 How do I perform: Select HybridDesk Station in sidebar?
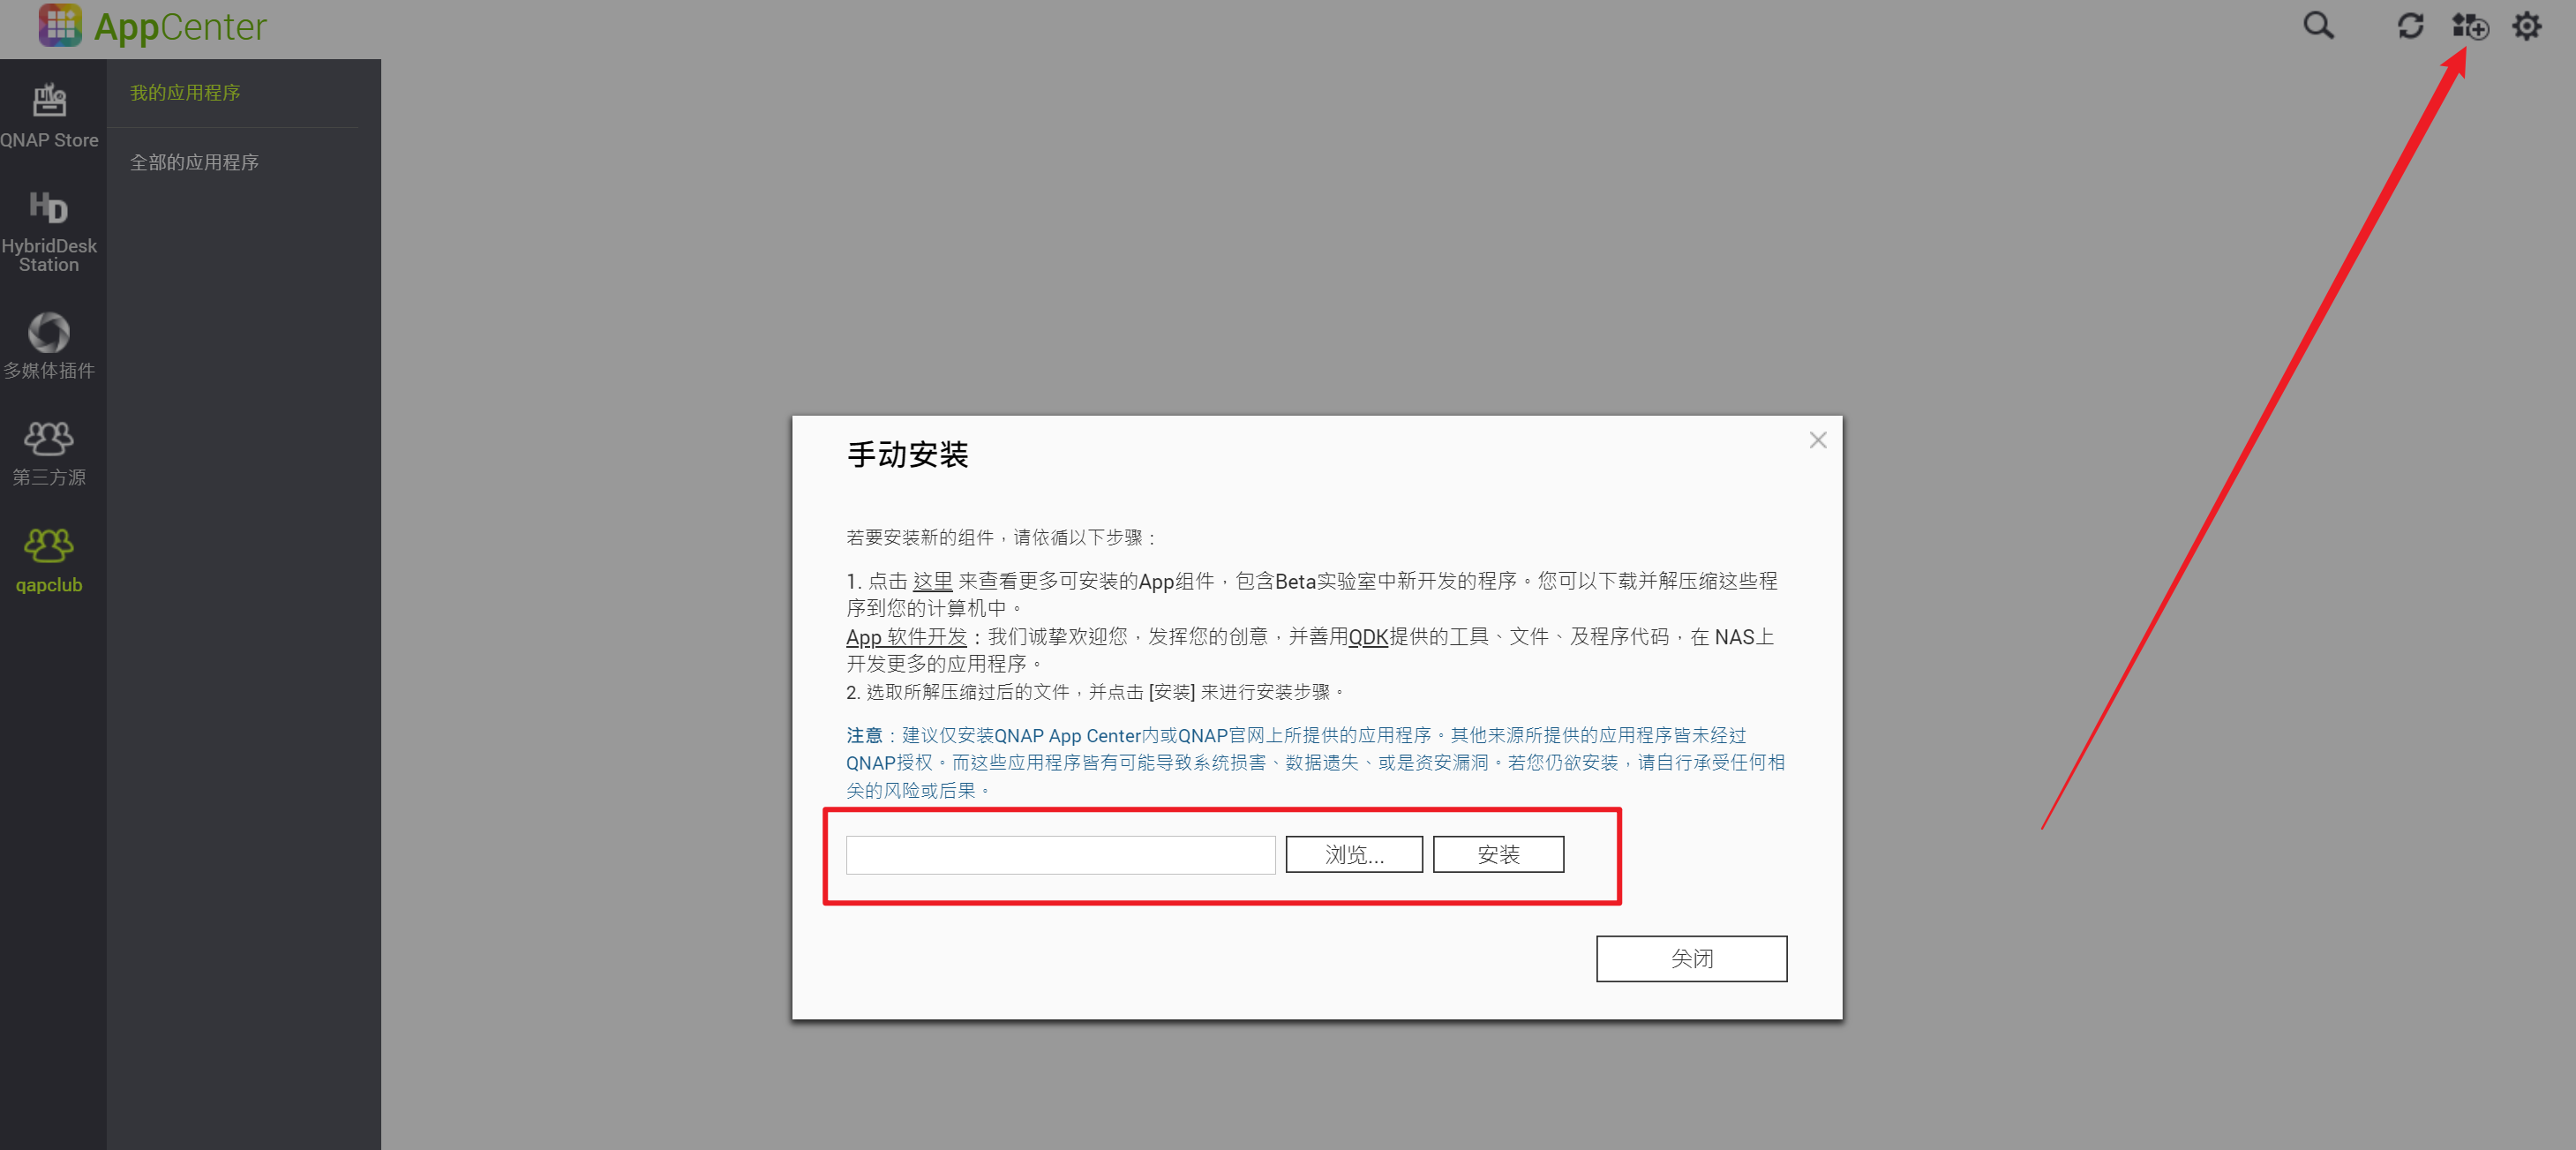49,232
